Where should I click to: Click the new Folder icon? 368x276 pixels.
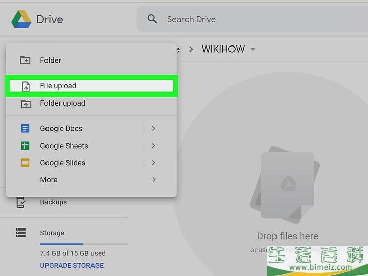tap(25, 60)
